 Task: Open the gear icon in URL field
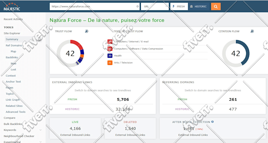pos(138,6)
